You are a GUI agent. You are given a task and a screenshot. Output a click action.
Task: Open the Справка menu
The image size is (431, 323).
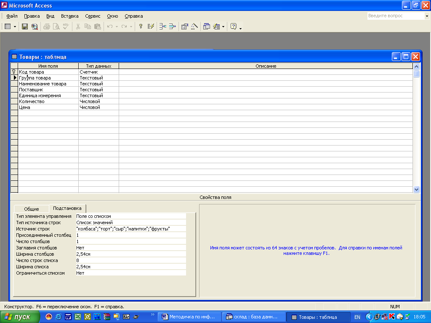[134, 16]
